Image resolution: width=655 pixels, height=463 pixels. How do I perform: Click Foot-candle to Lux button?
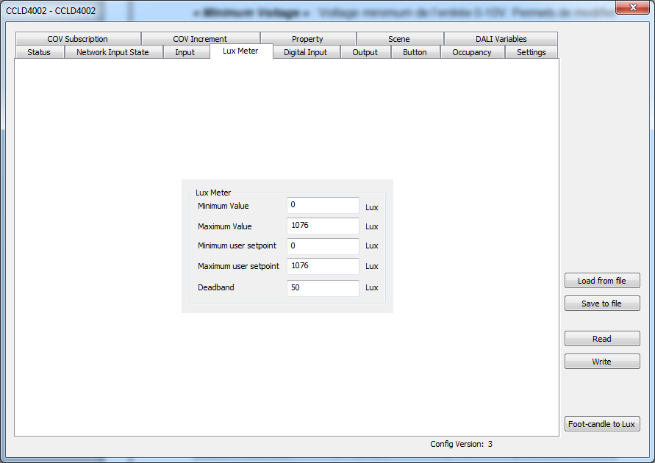tap(602, 424)
